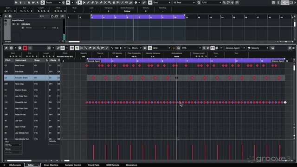The height and width of the screenshot is (167, 297).
Task: Solo the DRUMS track
Action: point(18,24)
